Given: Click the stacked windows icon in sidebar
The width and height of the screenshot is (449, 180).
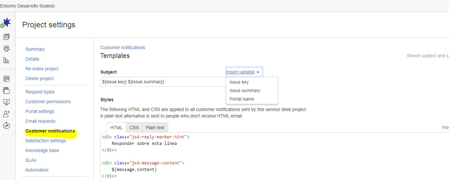Looking at the screenshot, I should coord(7,90).
